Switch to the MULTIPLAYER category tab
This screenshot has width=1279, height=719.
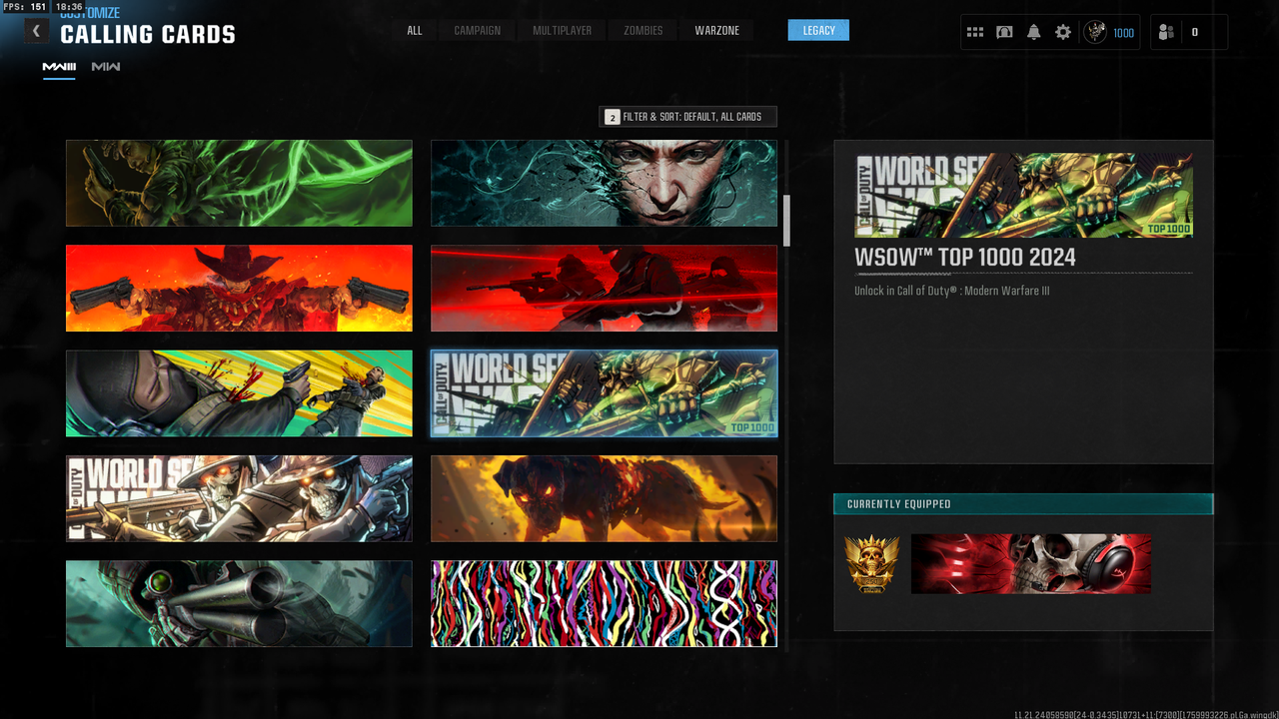(x=563, y=31)
